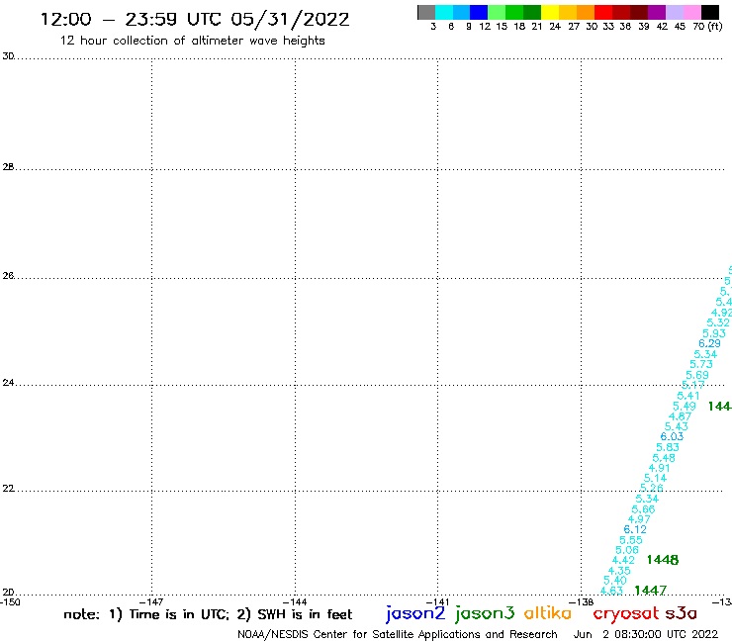
Task: Select the wave height reading 5.14
Action: tap(656, 478)
